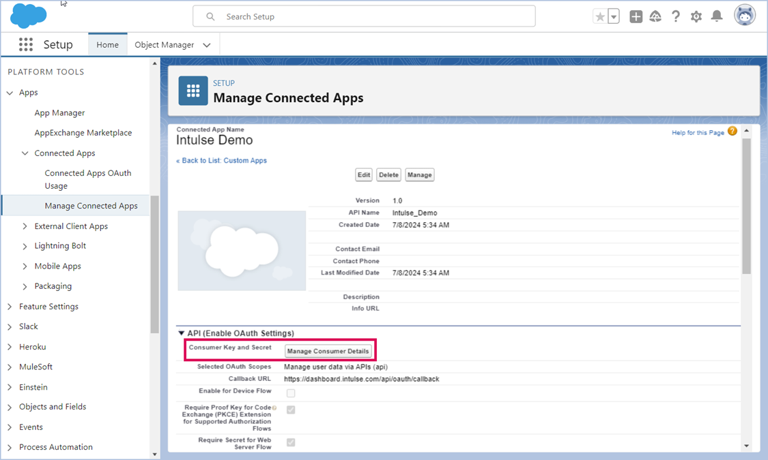Click the content pane scrollbar down arrow
This screenshot has height=460, width=768.
point(746,446)
